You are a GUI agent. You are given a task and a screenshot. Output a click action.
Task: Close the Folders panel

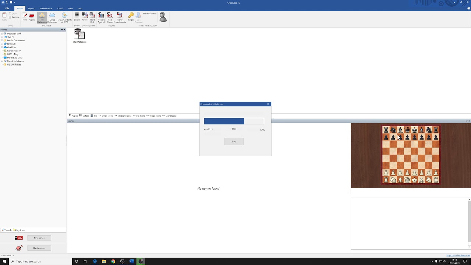[x=64, y=29]
